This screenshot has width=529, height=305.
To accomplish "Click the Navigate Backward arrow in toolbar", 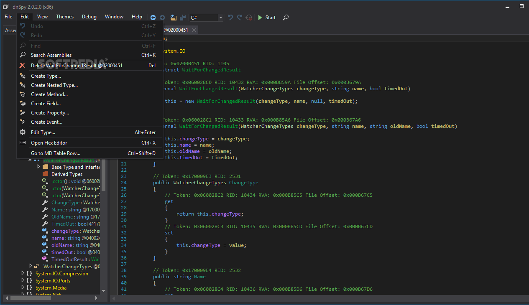I will pyautogui.click(x=153, y=18).
